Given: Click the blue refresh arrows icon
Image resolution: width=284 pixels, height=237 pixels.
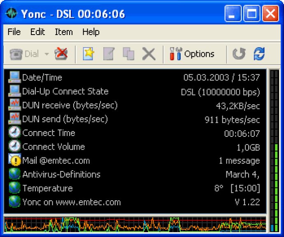Looking at the screenshot, I should (x=259, y=54).
